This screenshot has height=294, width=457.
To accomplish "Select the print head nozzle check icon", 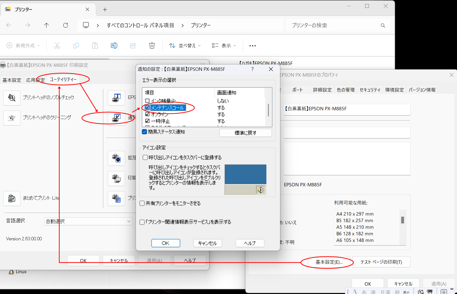I will 12,98.
